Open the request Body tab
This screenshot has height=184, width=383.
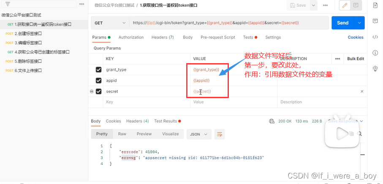(x=187, y=37)
